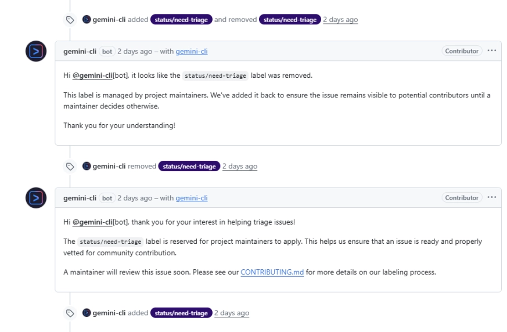The height and width of the screenshot is (332, 507).
Task: Open options menu on second comment
Action: click(x=492, y=198)
